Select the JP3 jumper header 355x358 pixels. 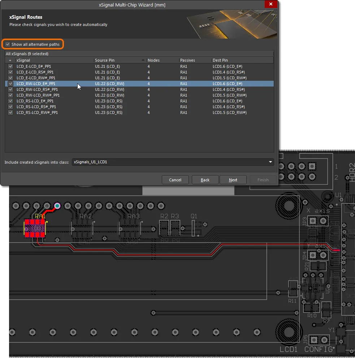pyautogui.click(x=318, y=221)
